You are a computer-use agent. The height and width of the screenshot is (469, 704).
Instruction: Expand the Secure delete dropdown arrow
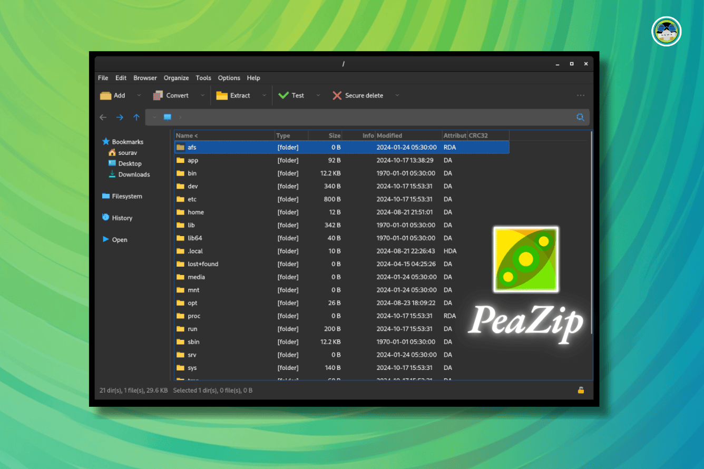coord(397,95)
